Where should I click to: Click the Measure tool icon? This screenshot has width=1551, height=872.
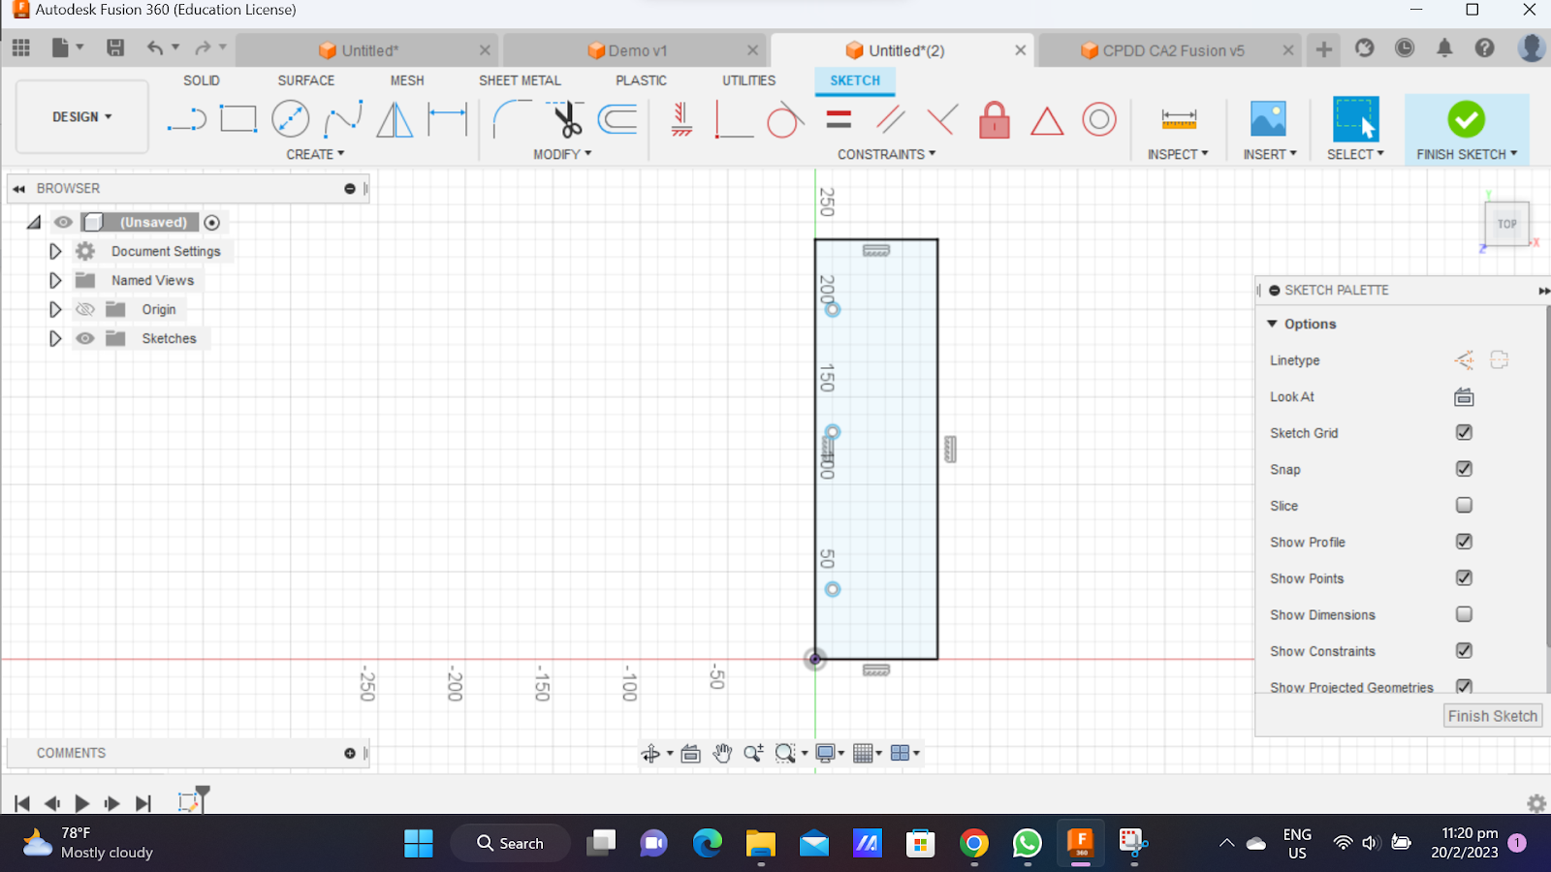click(x=1179, y=119)
